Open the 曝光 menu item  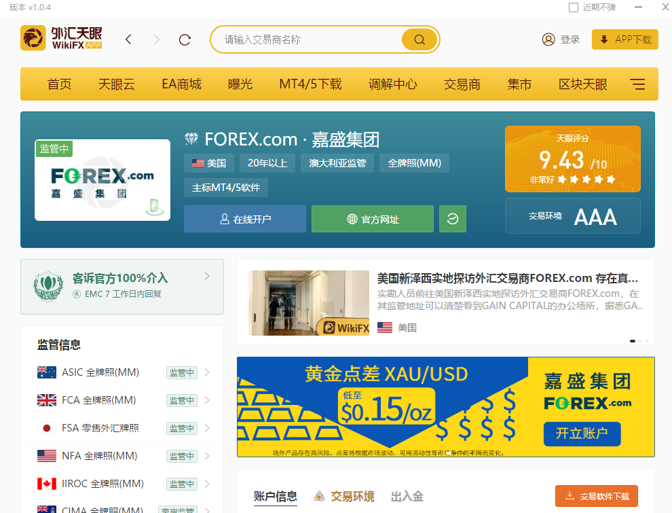click(240, 84)
